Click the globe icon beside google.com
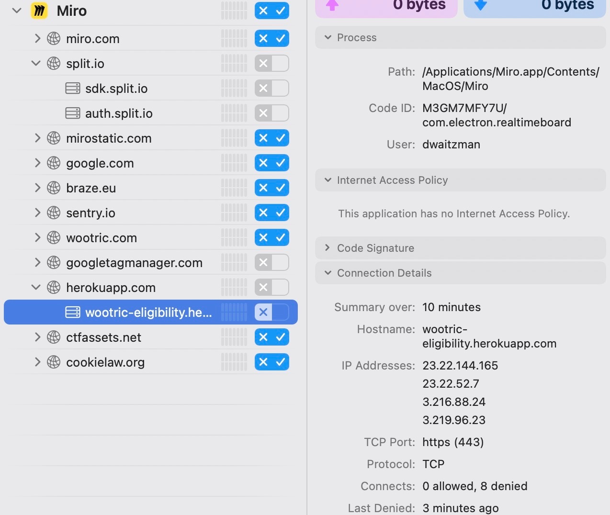 pyautogui.click(x=54, y=163)
